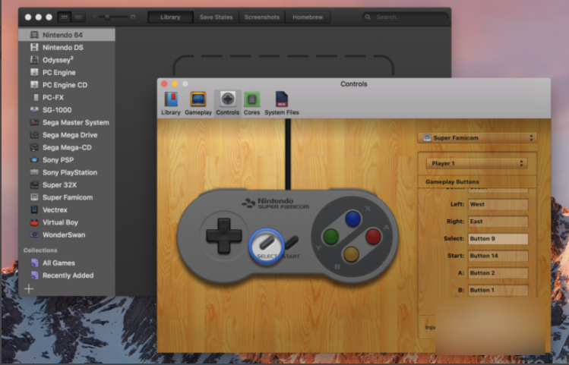Select Sony PSP in sidebar
The image size is (569, 365).
click(x=67, y=160)
